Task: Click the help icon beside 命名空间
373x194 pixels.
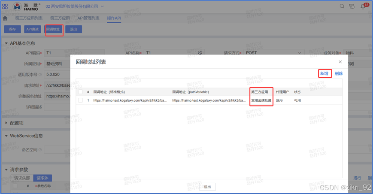Action: [x=40, y=149]
